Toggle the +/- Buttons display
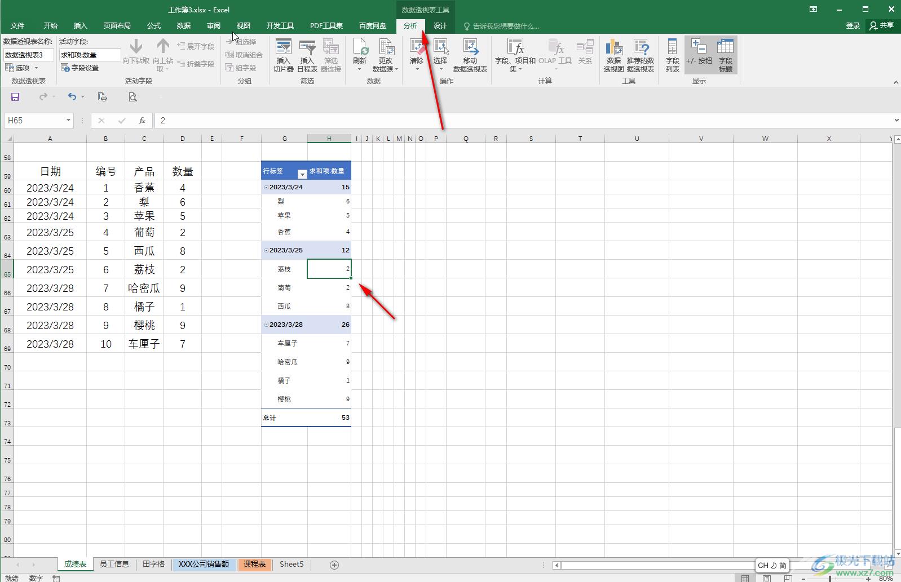This screenshot has width=901, height=582. tap(699, 55)
